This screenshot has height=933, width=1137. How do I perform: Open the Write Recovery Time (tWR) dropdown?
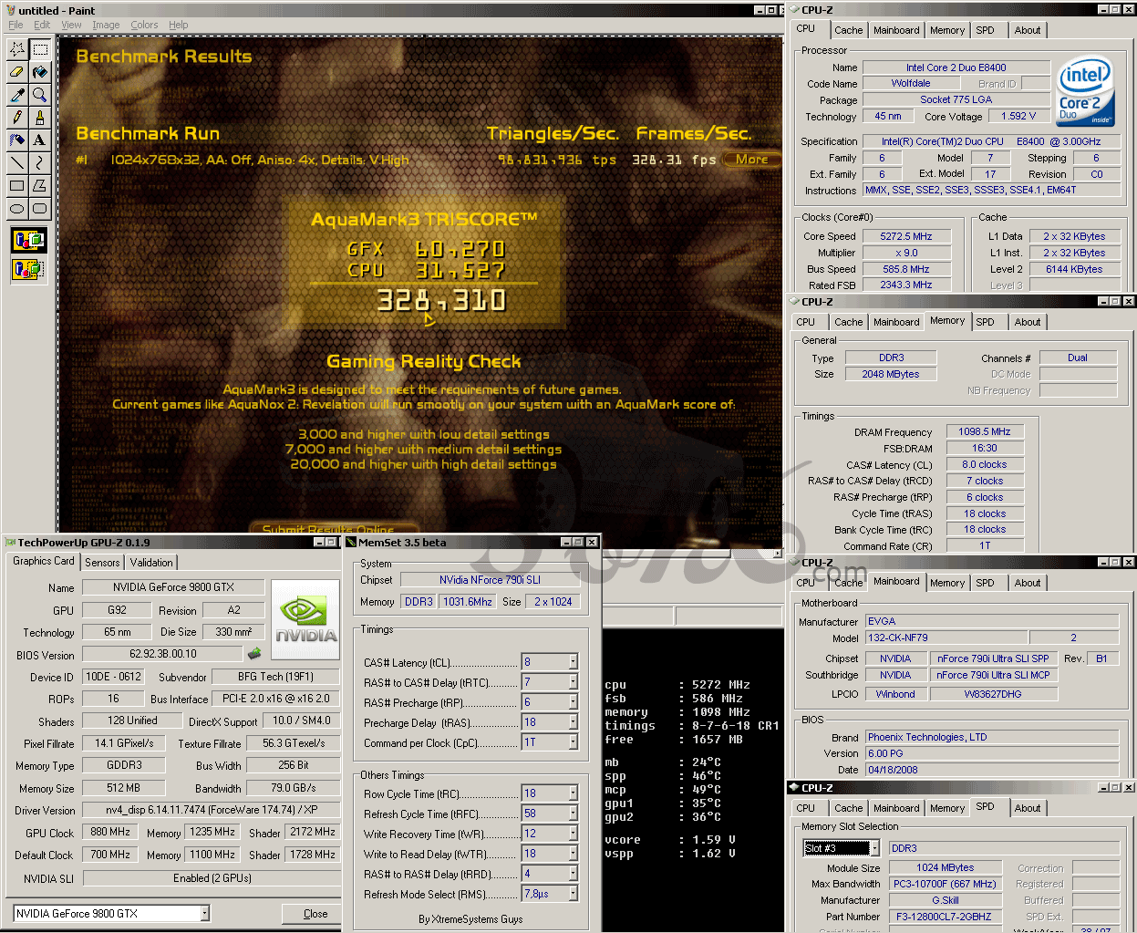573,834
